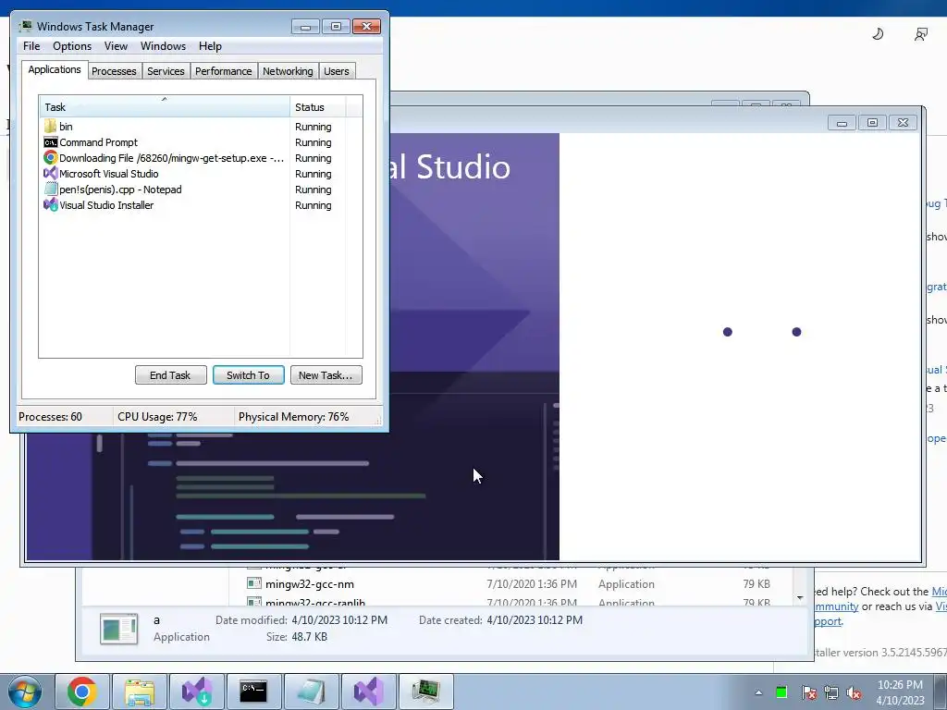The height and width of the screenshot is (710, 947).
Task: Open Visual Studio Installer from the taskbar
Action: pyautogui.click(x=197, y=692)
